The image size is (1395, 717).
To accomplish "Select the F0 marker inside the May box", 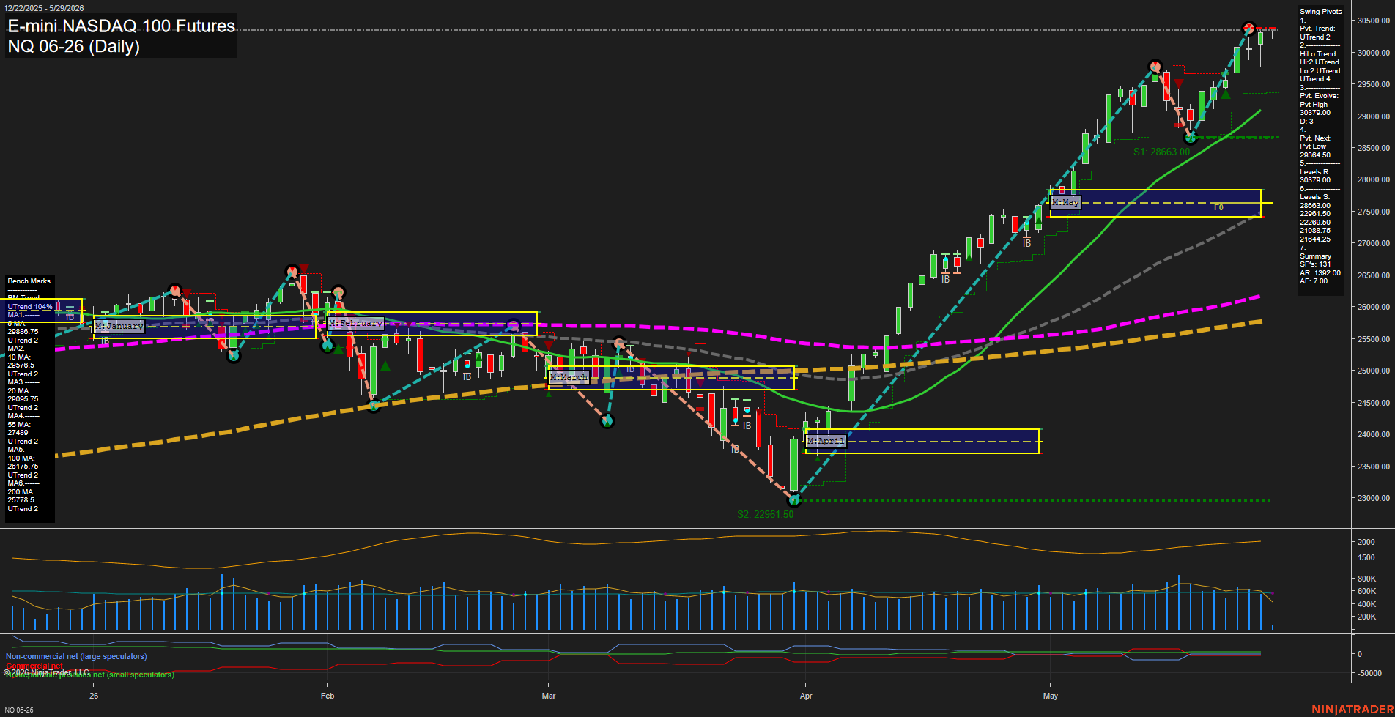I will tap(1218, 208).
